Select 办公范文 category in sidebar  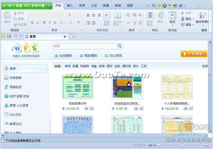click(13, 115)
